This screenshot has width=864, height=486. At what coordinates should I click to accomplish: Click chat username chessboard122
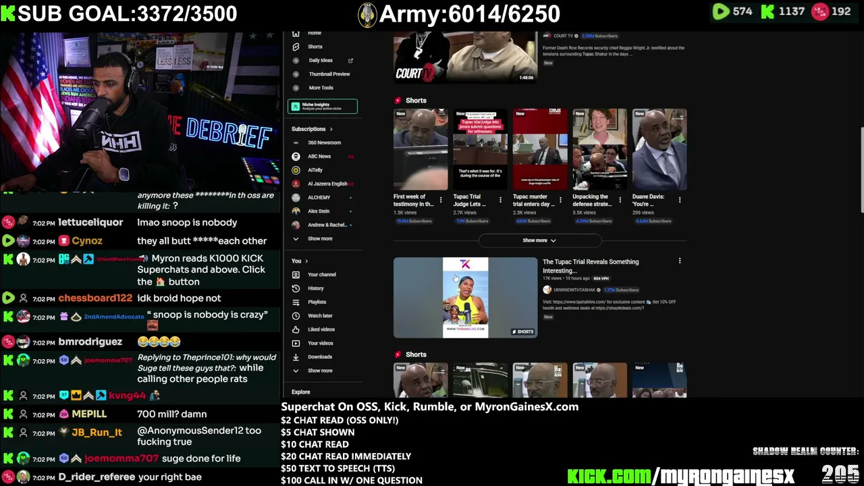[95, 298]
